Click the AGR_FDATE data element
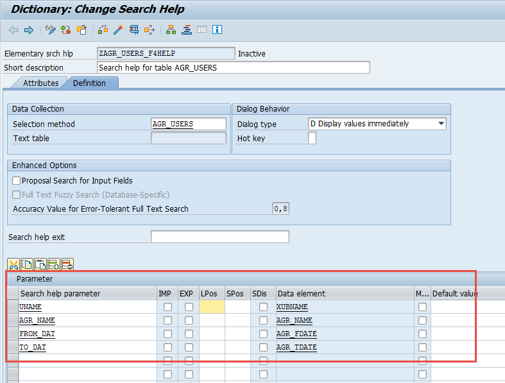This screenshot has height=383, width=505. pos(345,334)
